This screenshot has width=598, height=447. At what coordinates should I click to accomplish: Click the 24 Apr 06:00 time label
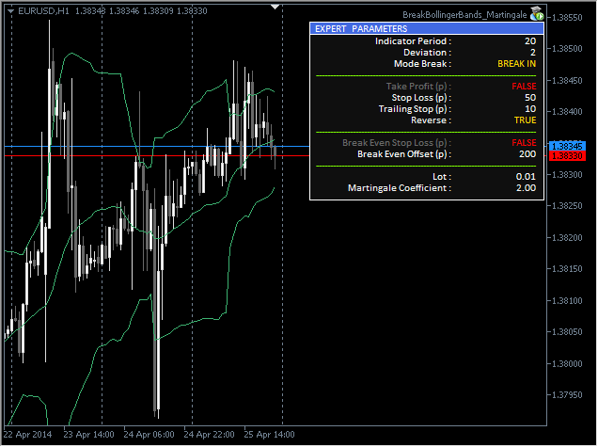(x=149, y=435)
